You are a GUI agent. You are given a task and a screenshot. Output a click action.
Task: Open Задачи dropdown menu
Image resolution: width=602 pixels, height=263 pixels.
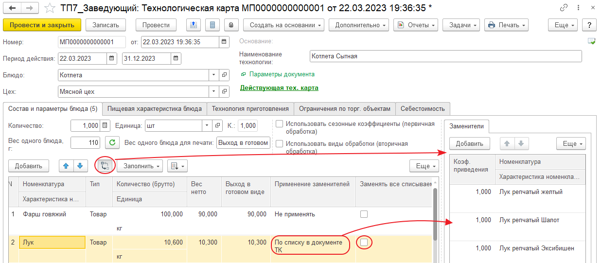(x=461, y=25)
